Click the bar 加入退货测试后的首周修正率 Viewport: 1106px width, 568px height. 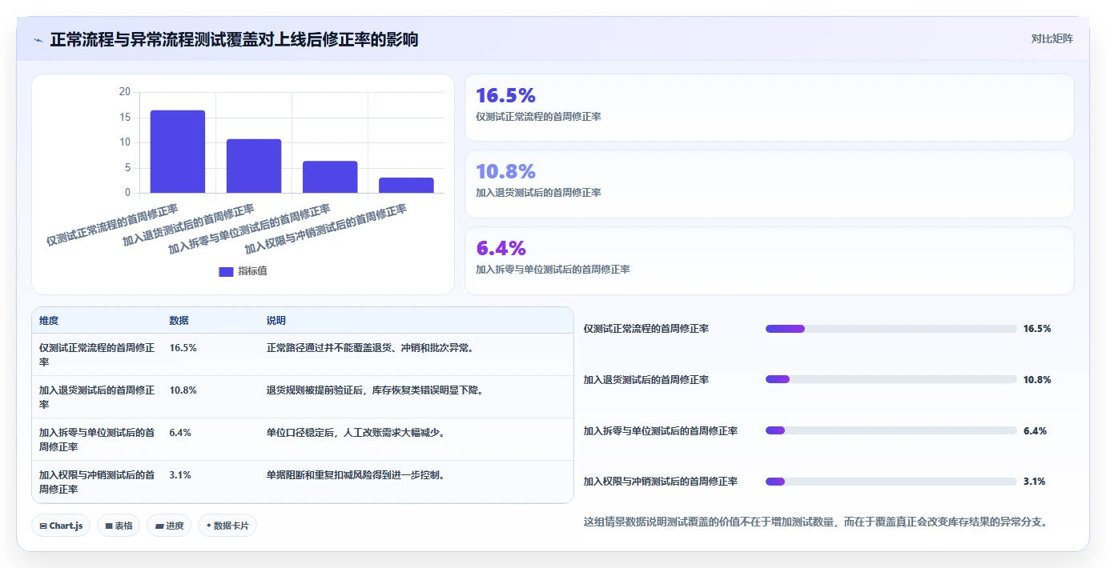[x=254, y=166]
